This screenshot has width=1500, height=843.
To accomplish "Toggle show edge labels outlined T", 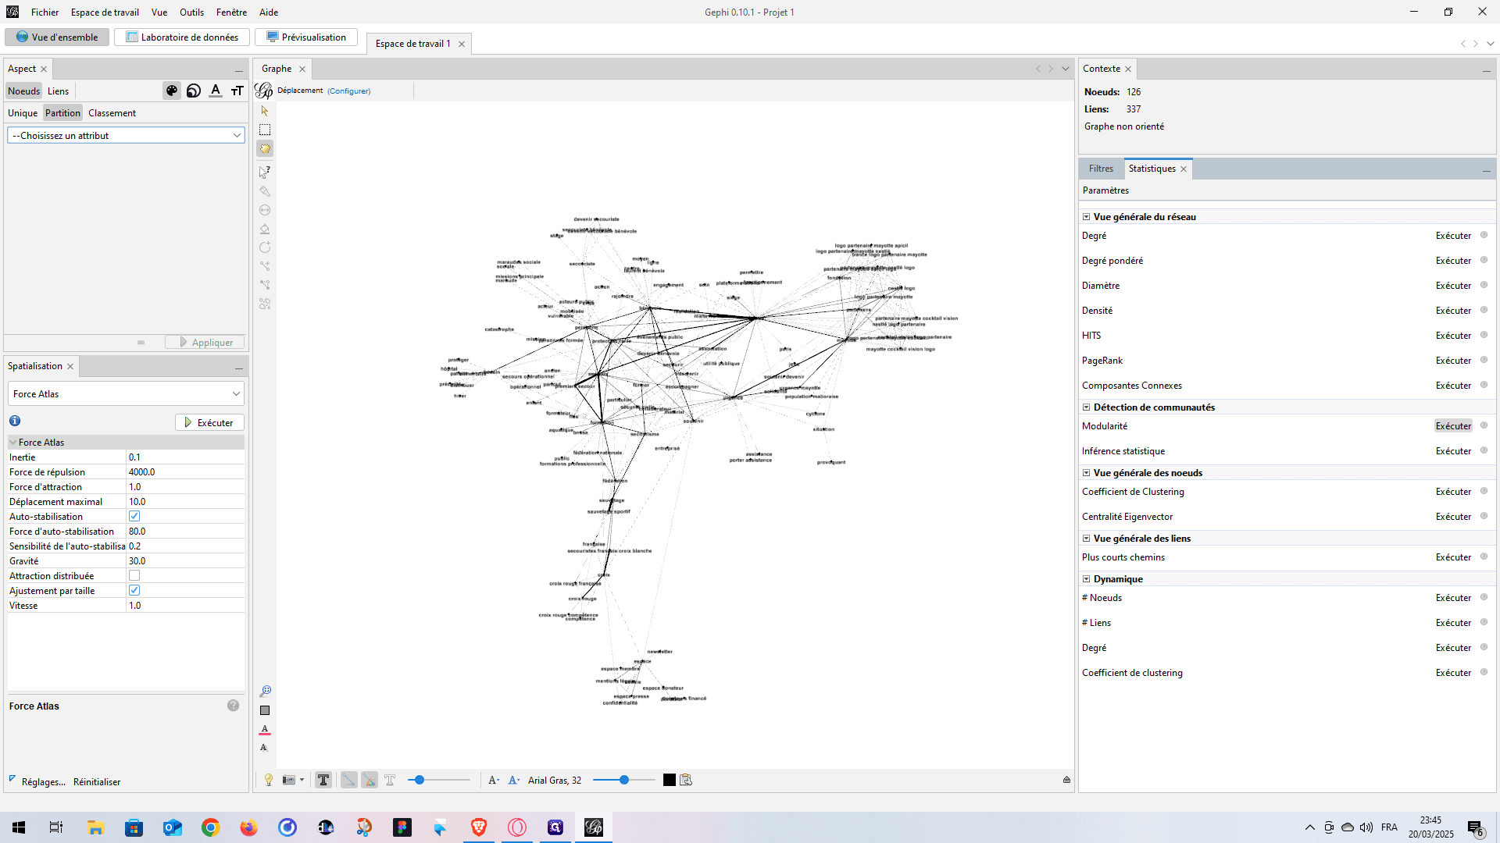I will [390, 780].
